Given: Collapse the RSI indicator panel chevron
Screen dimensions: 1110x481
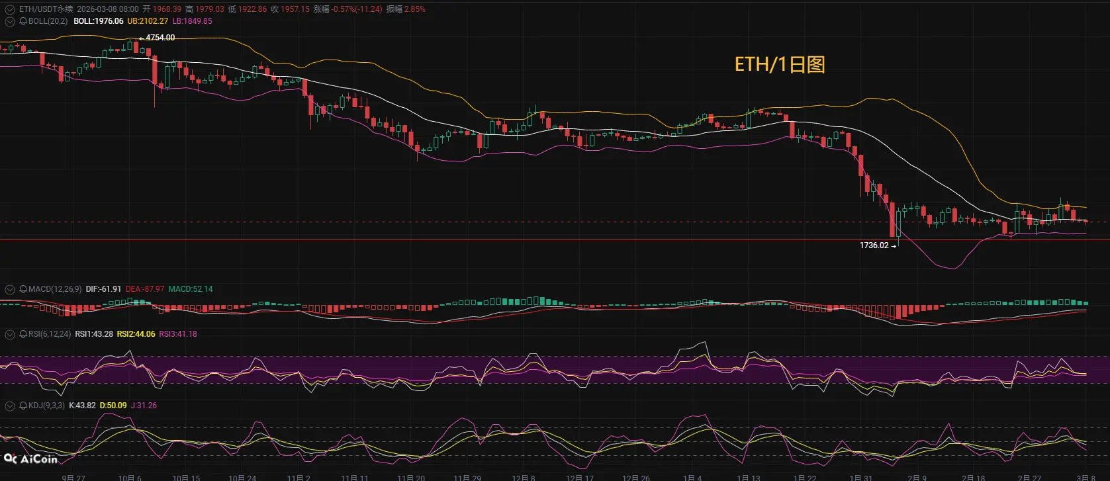Looking at the screenshot, I should coord(10,334).
